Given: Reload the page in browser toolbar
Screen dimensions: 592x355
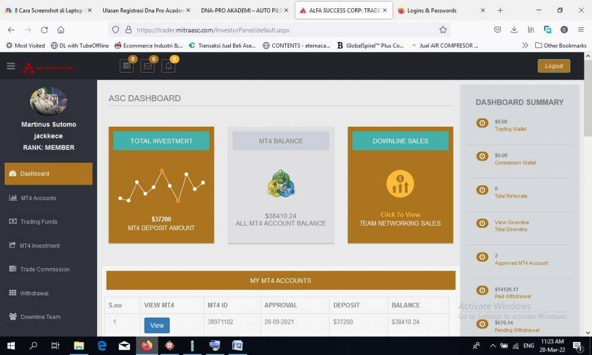Looking at the screenshot, I should click(44, 30).
